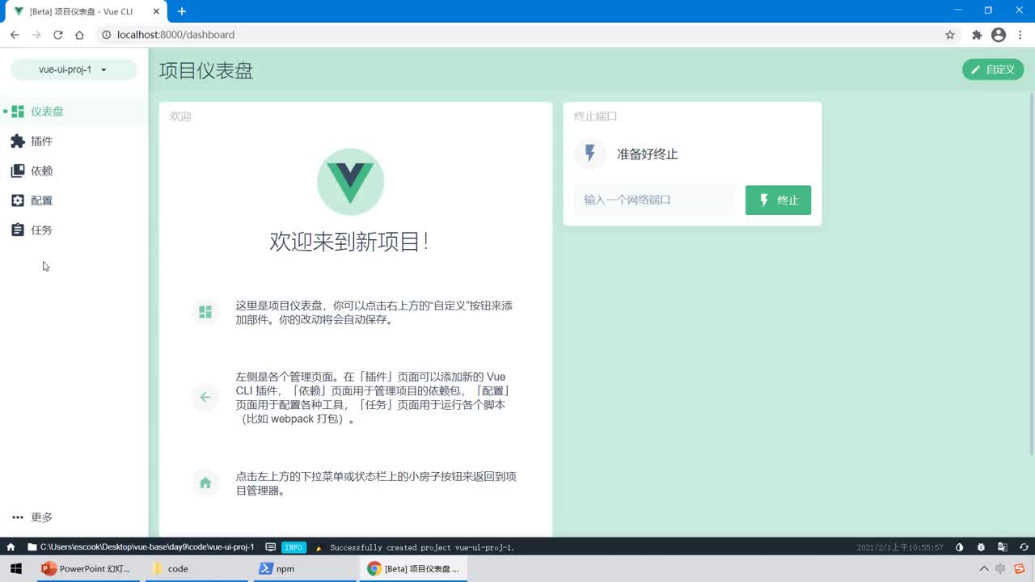The height and width of the screenshot is (582, 1035).
Task: Open the vue-ui-proj-1 project dropdown
Action: [x=74, y=70]
